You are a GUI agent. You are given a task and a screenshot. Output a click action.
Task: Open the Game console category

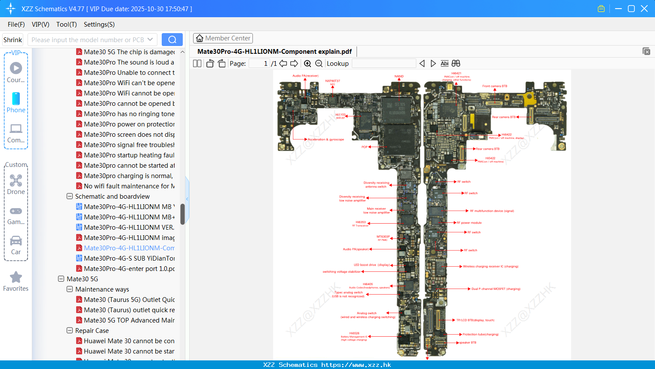point(16,215)
